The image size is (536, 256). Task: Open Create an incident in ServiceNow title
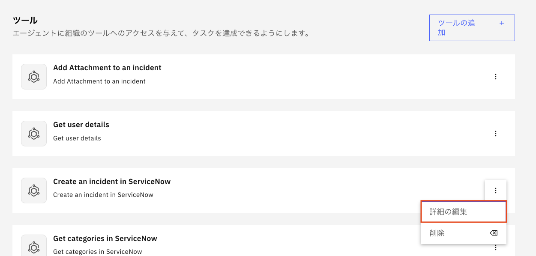point(112,182)
